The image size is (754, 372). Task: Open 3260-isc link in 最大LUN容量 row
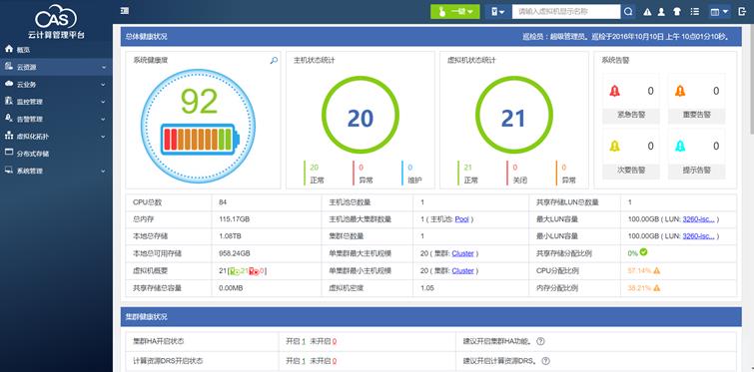(698, 219)
